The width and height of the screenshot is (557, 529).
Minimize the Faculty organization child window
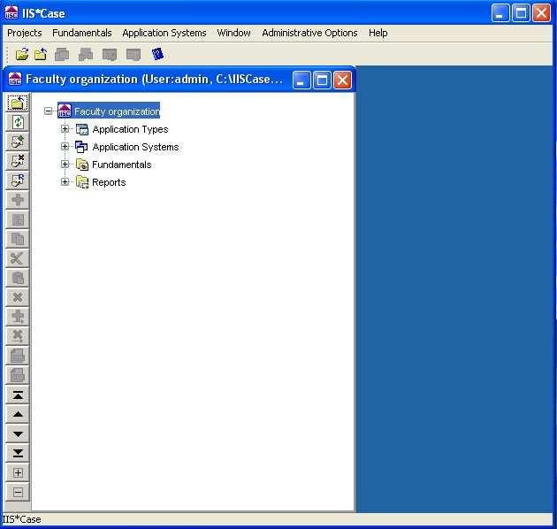tap(301, 80)
